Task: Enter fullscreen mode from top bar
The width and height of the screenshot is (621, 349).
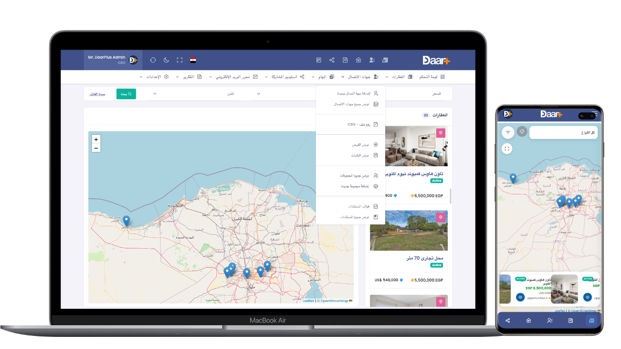Action: [x=180, y=60]
